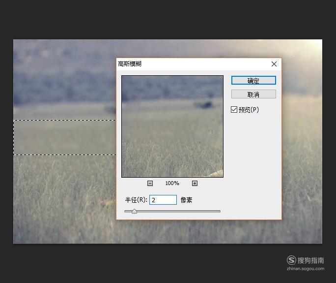Click the 像素 unit label

tap(186, 200)
